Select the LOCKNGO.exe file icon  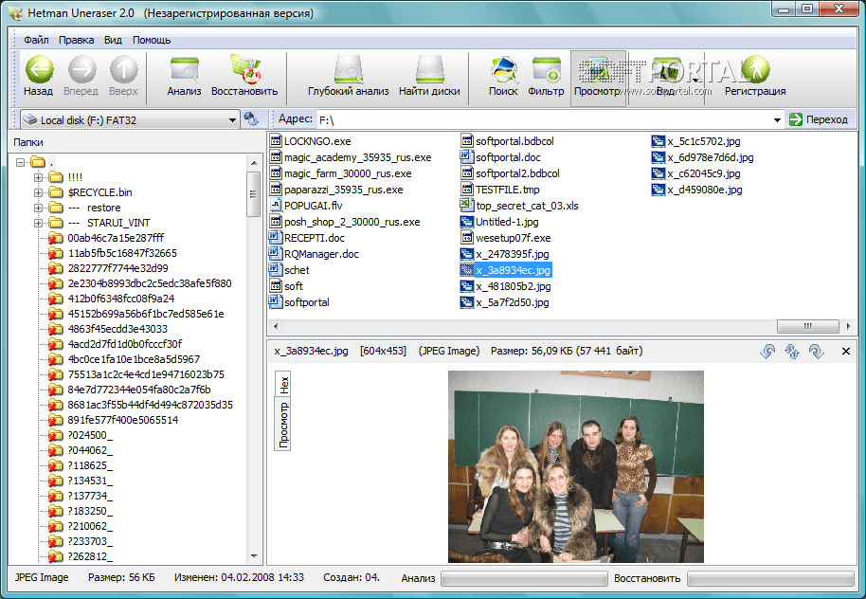[276, 141]
